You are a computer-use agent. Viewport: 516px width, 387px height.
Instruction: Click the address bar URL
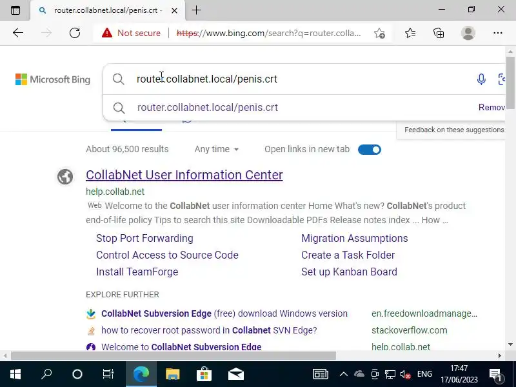[x=268, y=33]
